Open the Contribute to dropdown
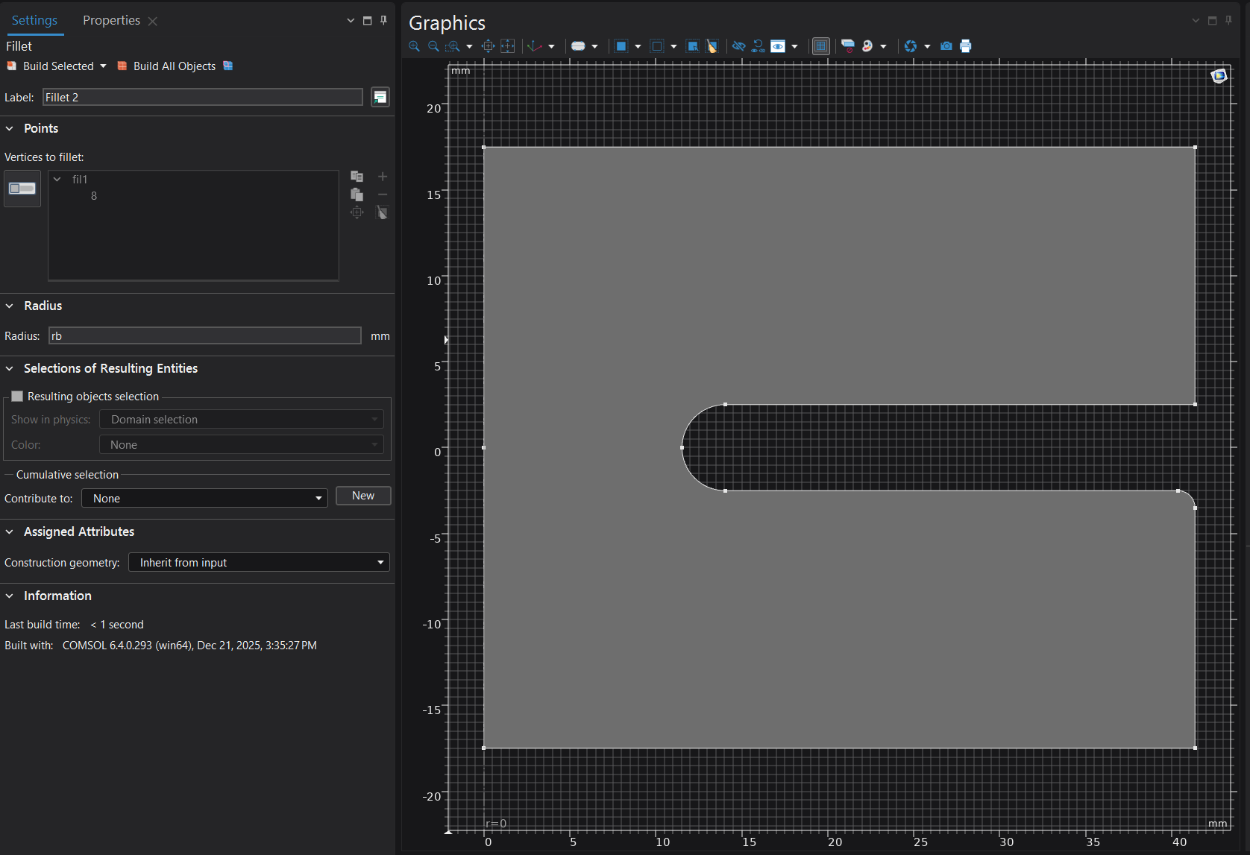 [x=204, y=498]
